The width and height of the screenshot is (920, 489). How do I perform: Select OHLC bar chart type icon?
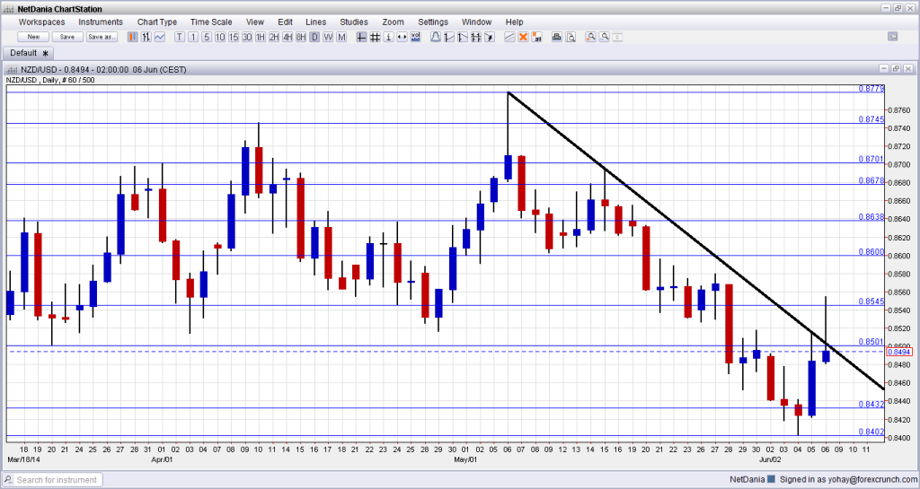point(146,37)
